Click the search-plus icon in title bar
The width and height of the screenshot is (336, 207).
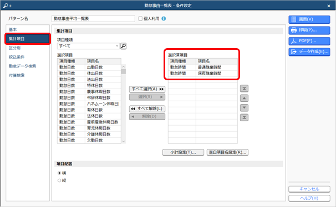(8, 6)
